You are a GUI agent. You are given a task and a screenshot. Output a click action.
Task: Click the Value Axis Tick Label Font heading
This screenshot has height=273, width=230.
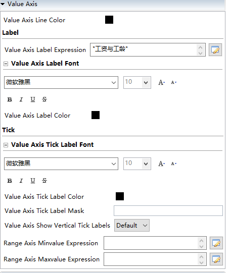click(52, 145)
